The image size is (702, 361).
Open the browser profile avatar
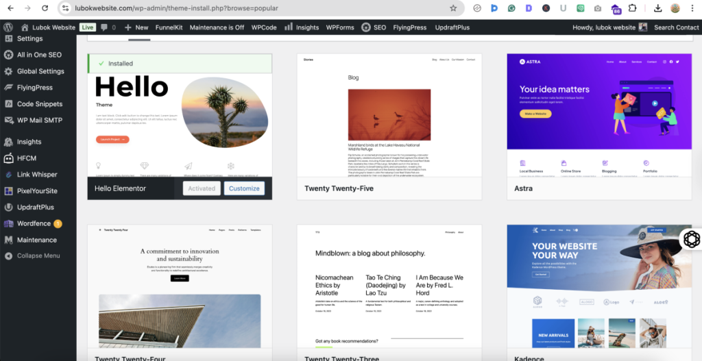[675, 8]
